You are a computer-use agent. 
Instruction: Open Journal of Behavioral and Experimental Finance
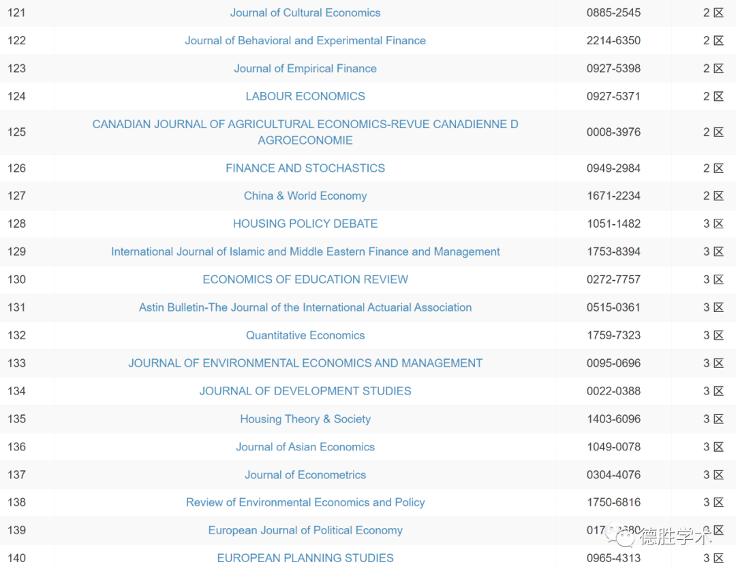305,40
